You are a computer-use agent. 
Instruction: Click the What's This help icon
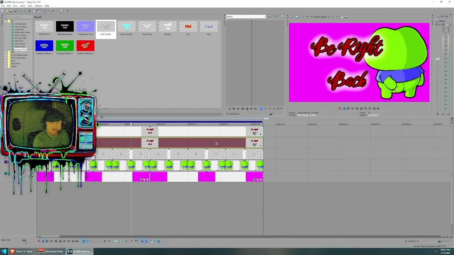click(67, 11)
